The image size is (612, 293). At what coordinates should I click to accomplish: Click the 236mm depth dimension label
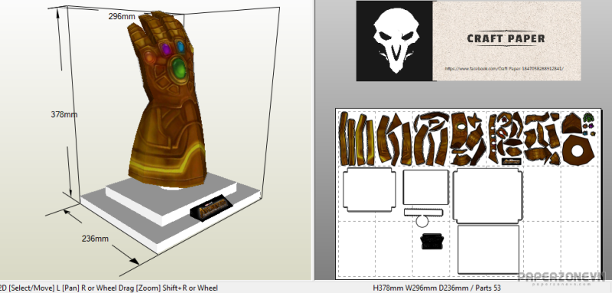click(95, 239)
